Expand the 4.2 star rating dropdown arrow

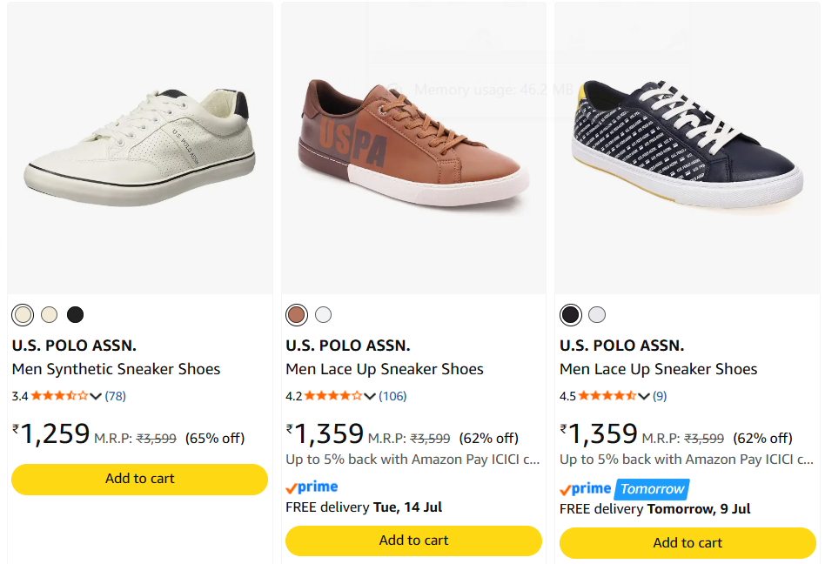tap(369, 396)
